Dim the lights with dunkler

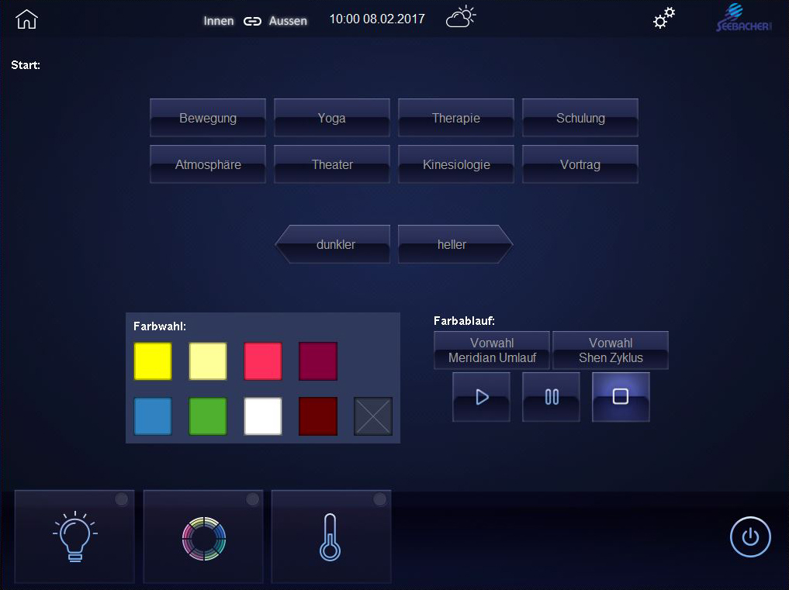click(334, 244)
